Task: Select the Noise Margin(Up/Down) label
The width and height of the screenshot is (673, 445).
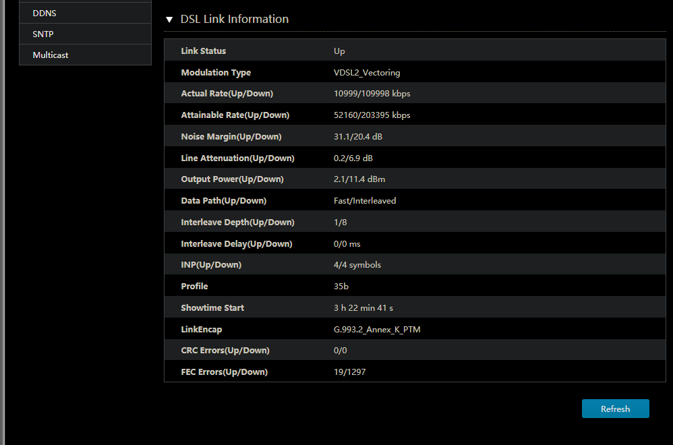Action: tap(231, 136)
